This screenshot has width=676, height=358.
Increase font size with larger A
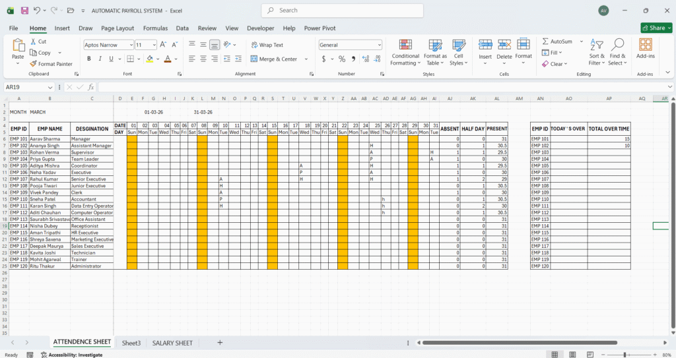(164, 45)
